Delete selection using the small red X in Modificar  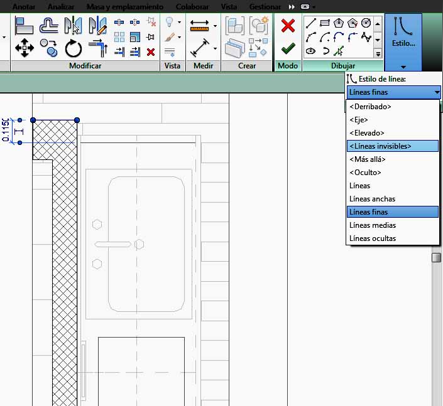(x=151, y=52)
